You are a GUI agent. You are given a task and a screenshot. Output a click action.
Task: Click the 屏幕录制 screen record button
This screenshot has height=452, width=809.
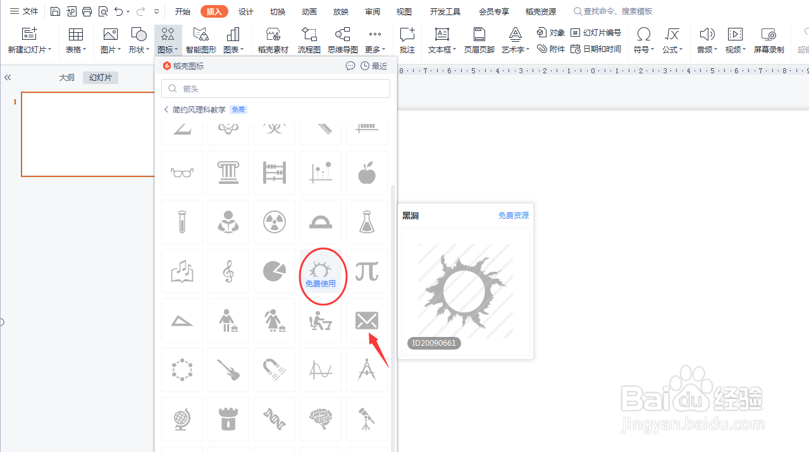pos(769,40)
